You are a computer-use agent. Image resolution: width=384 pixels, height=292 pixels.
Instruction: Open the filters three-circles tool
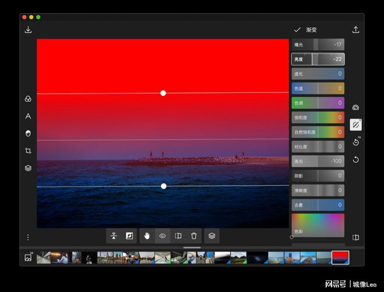28,99
